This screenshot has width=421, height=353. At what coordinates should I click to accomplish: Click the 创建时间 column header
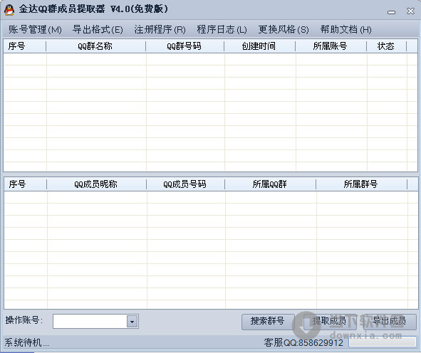click(x=259, y=46)
